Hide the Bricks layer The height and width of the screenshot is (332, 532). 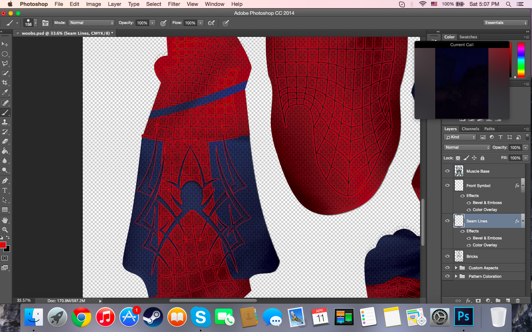(447, 256)
